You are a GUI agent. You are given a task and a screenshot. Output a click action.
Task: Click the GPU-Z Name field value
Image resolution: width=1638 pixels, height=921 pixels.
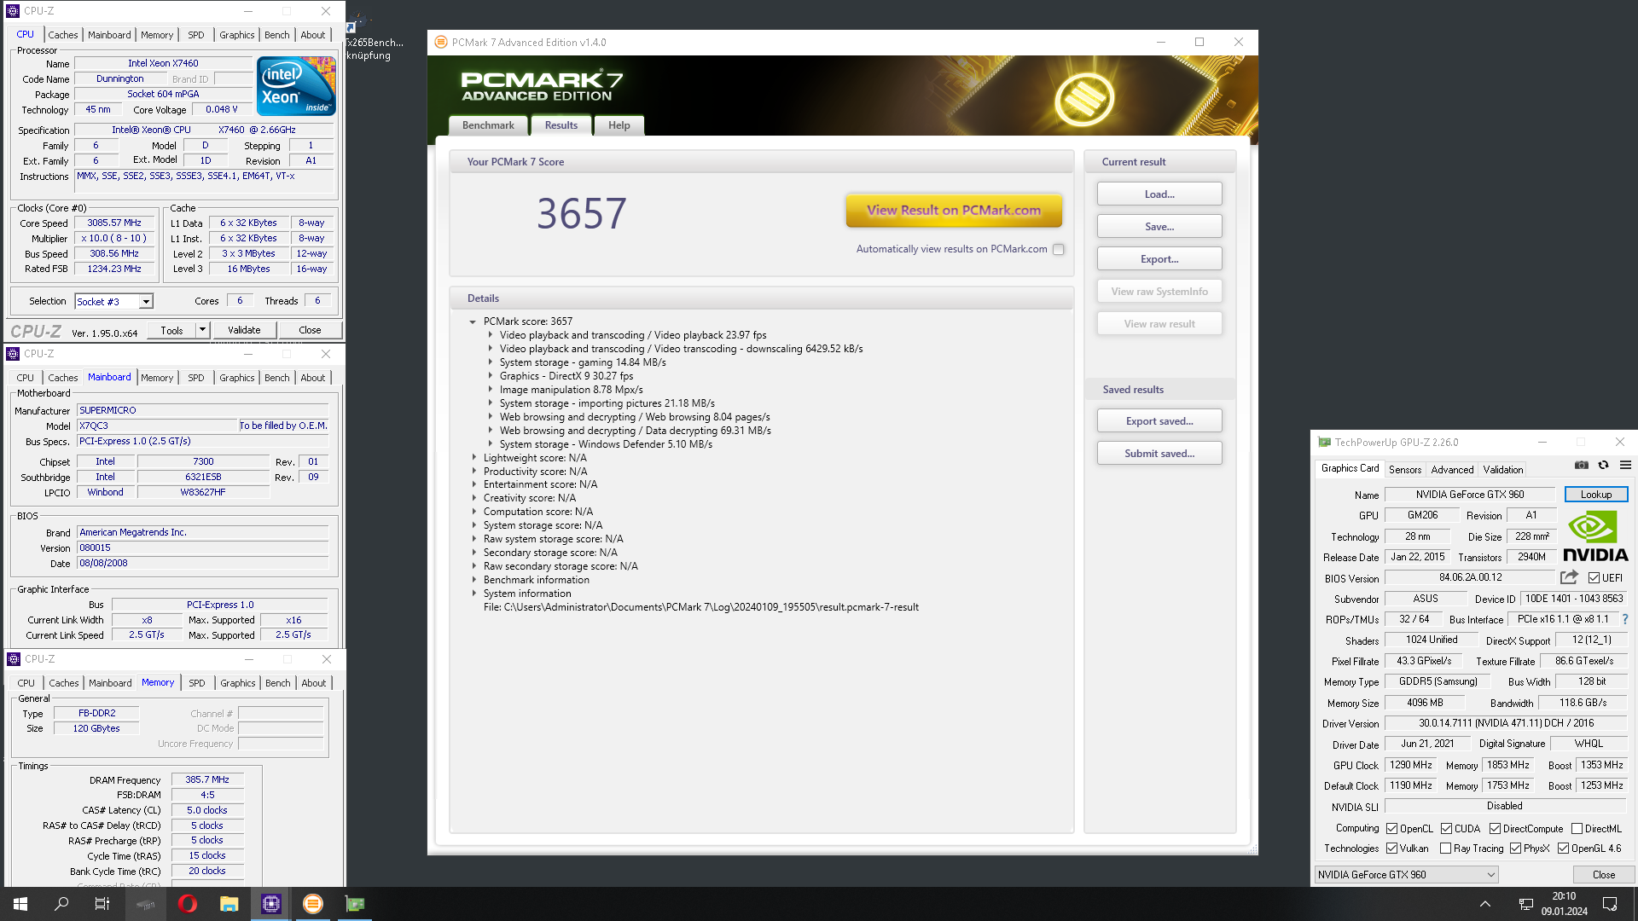[x=1470, y=495]
